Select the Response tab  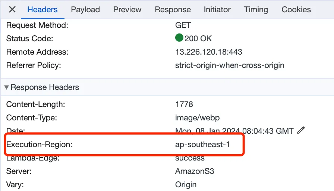point(173,10)
